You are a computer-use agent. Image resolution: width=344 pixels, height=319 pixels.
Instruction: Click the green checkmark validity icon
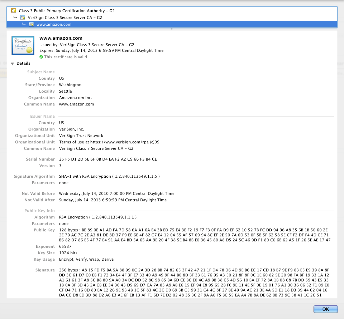(40, 57)
